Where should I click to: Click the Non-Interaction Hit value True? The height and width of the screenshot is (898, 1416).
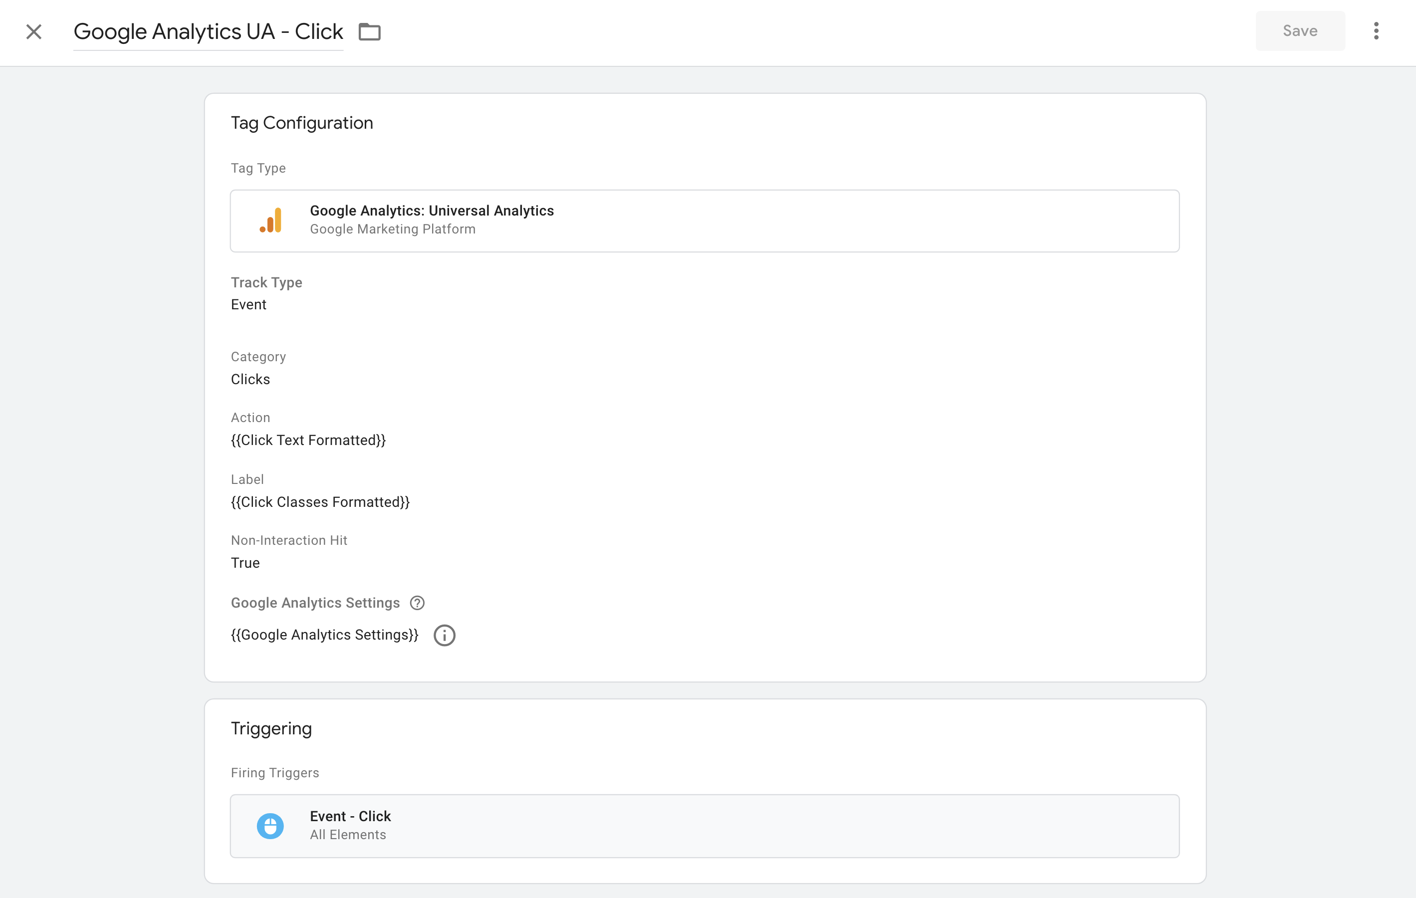[x=244, y=563]
